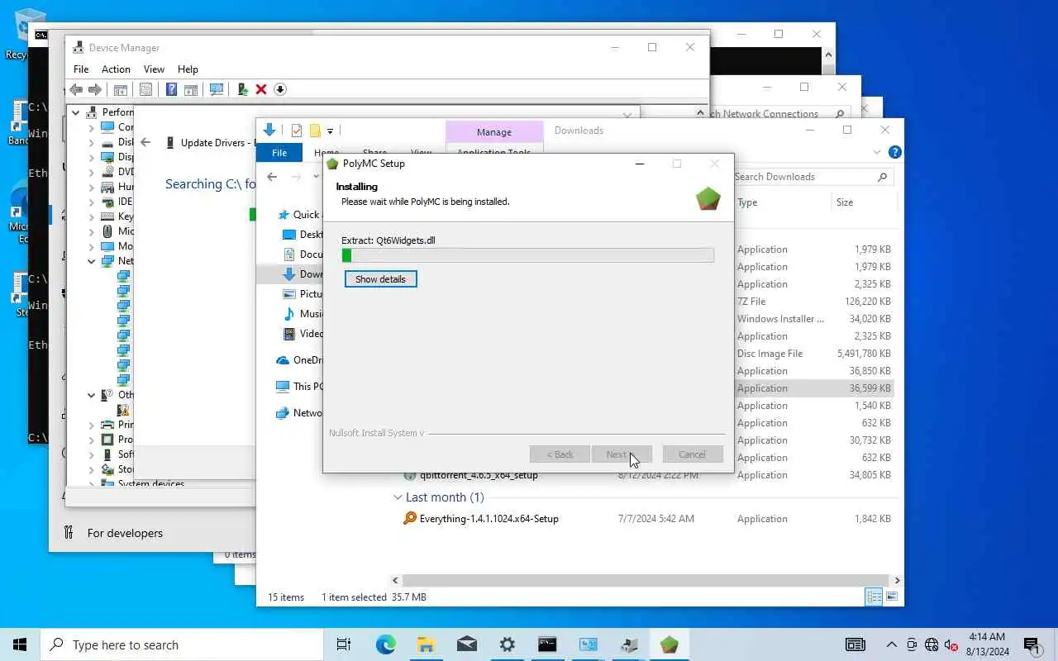Open the File tab in Downloads Explorer

(x=279, y=153)
